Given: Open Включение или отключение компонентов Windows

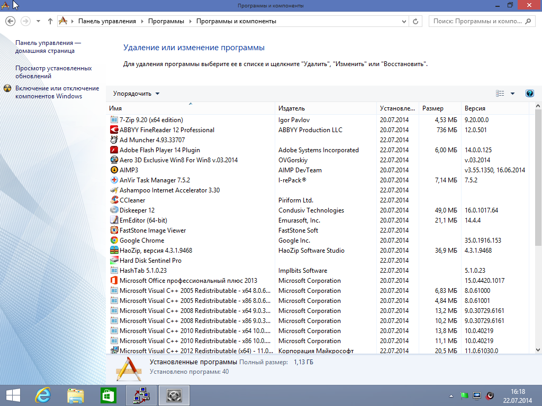Looking at the screenshot, I should (x=57, y=92).
